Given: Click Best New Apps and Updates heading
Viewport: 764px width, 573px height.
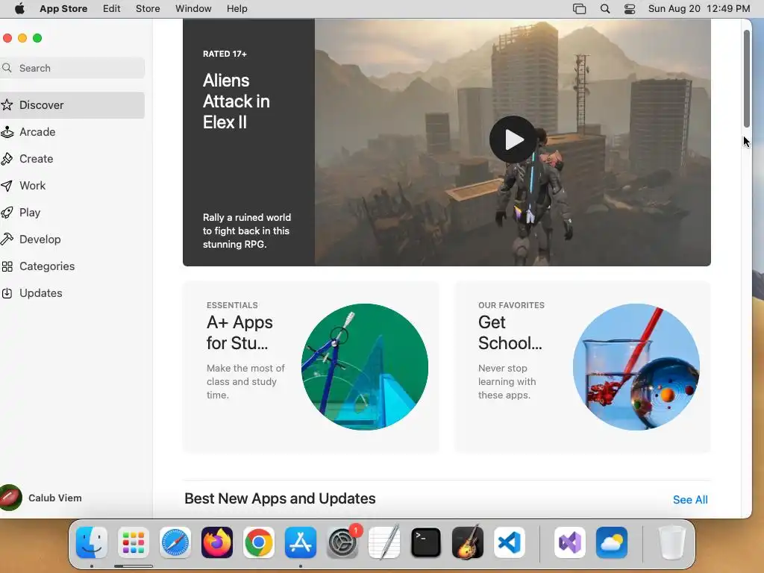Looking at the screenshot, I should point(280,498).
